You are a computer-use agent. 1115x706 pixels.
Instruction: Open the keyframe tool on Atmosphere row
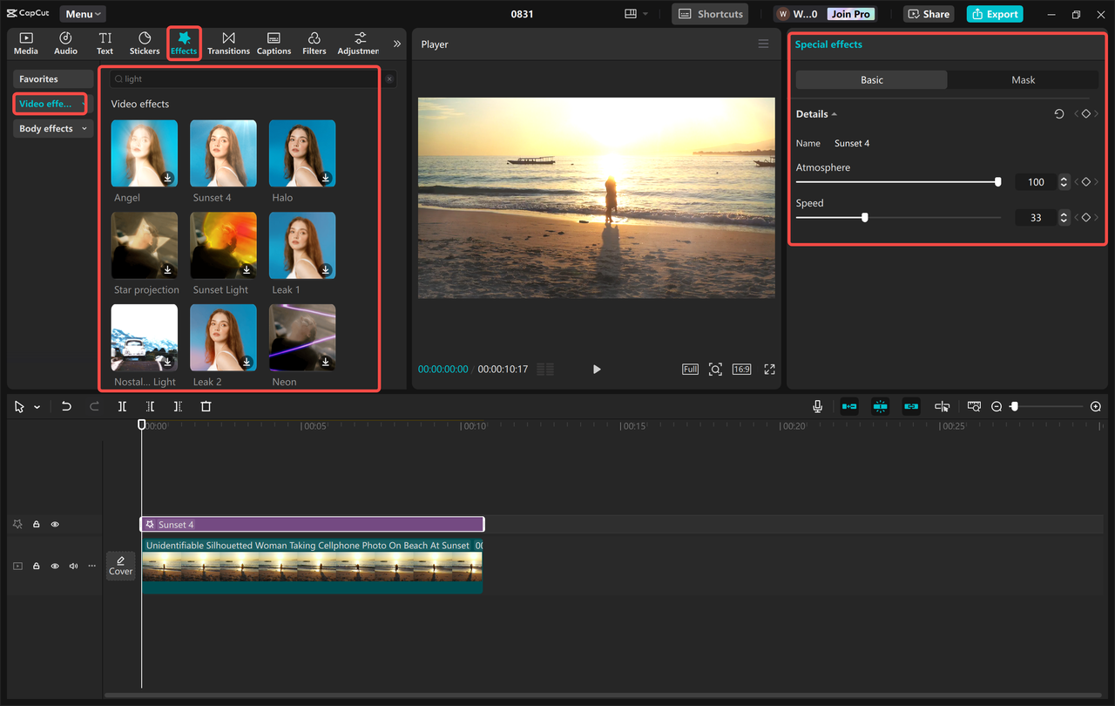point(1085,181)
